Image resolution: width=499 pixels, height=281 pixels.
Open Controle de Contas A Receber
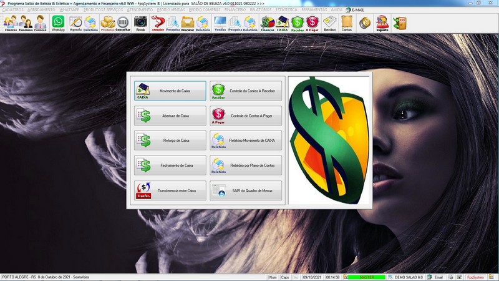(x=246, y=91)
